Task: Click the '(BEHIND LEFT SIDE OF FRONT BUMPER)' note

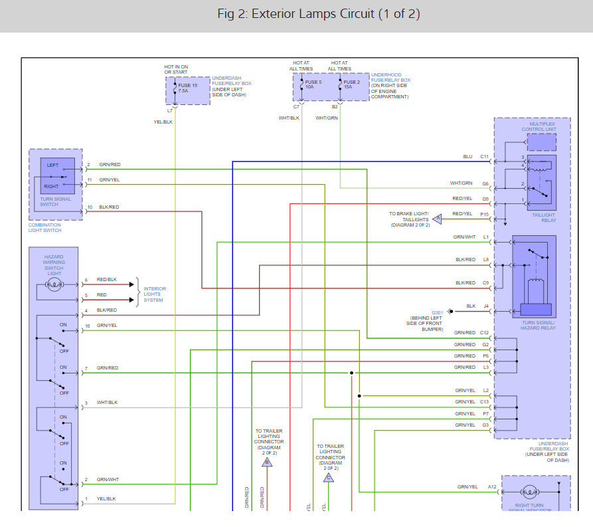Action: tap(424, 324)
